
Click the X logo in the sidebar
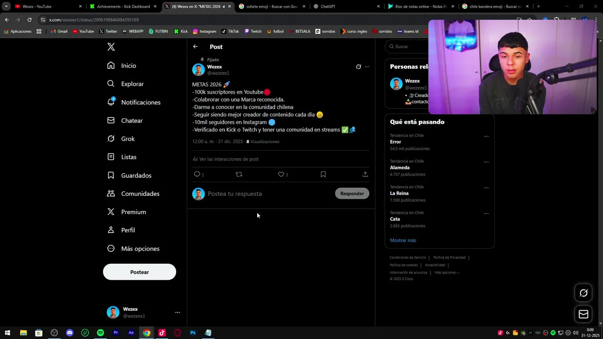[x=111, y=47]
